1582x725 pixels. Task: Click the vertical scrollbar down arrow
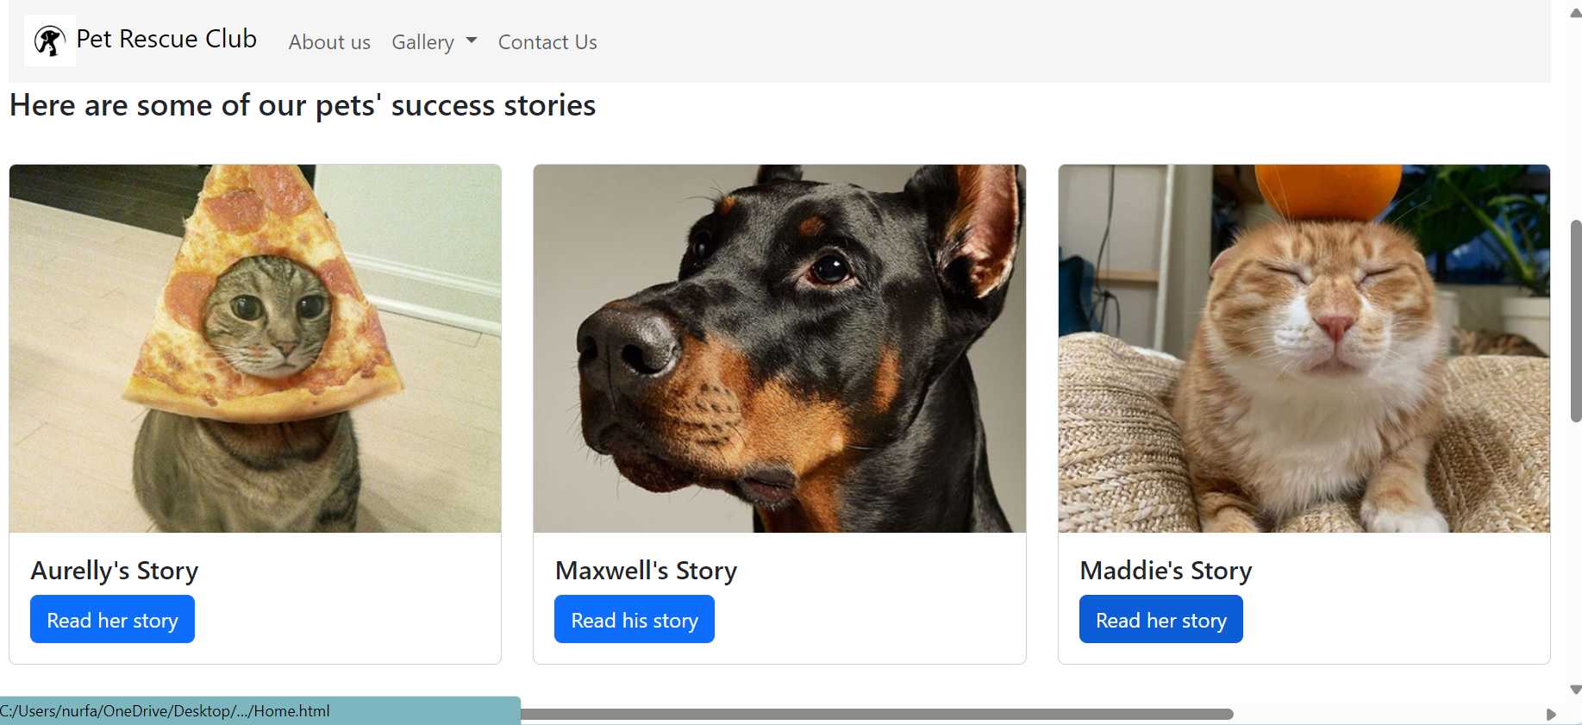click(1575, 690)
